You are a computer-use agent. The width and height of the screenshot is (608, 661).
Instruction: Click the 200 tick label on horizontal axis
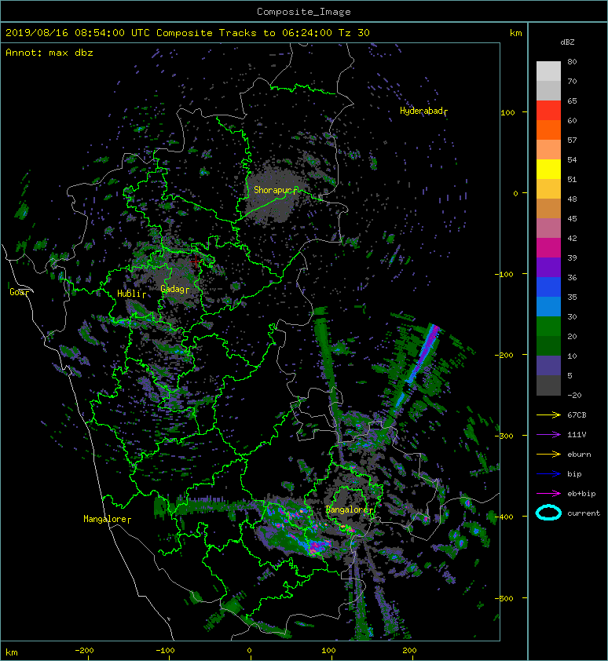tap(409, 651)
